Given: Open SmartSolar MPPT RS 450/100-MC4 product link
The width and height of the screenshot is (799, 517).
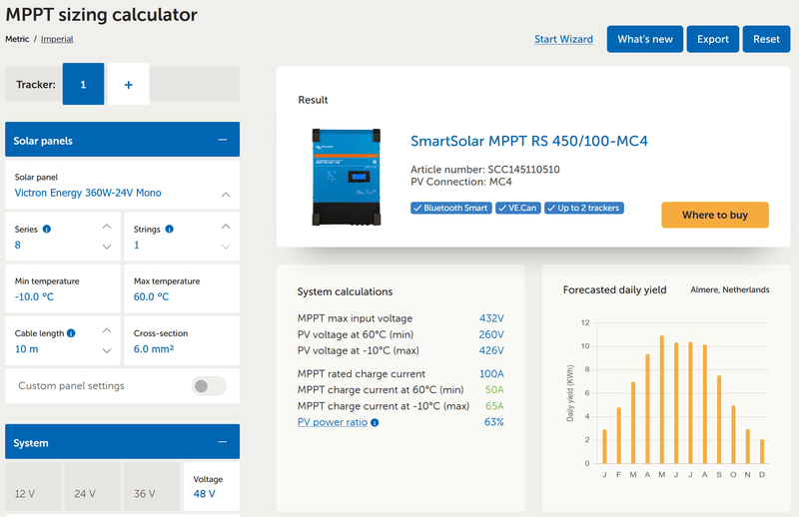Looking at the screenshot, I should coord(529,141).
